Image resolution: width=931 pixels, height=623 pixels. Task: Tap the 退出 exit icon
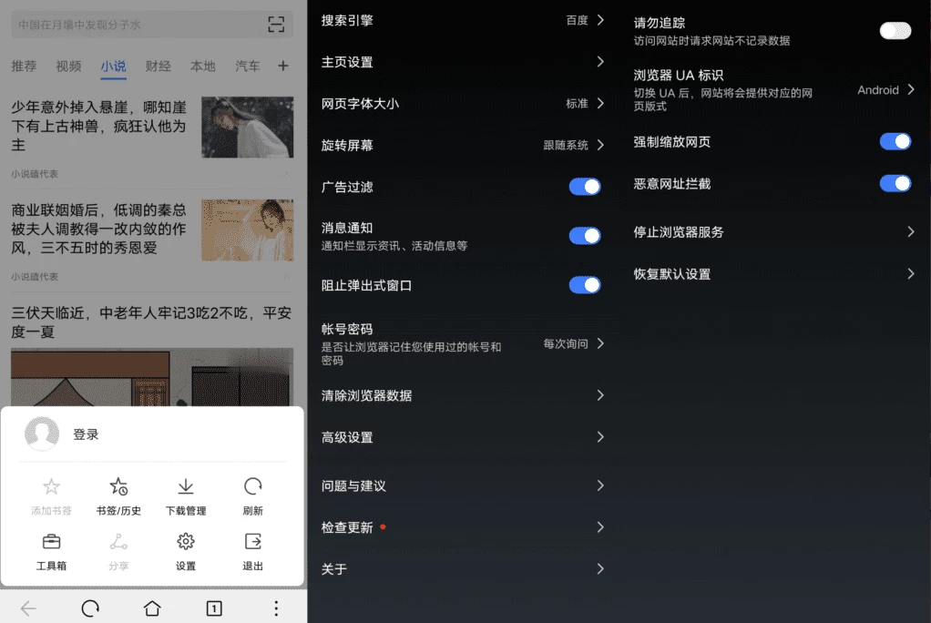(x=253, y=543)
